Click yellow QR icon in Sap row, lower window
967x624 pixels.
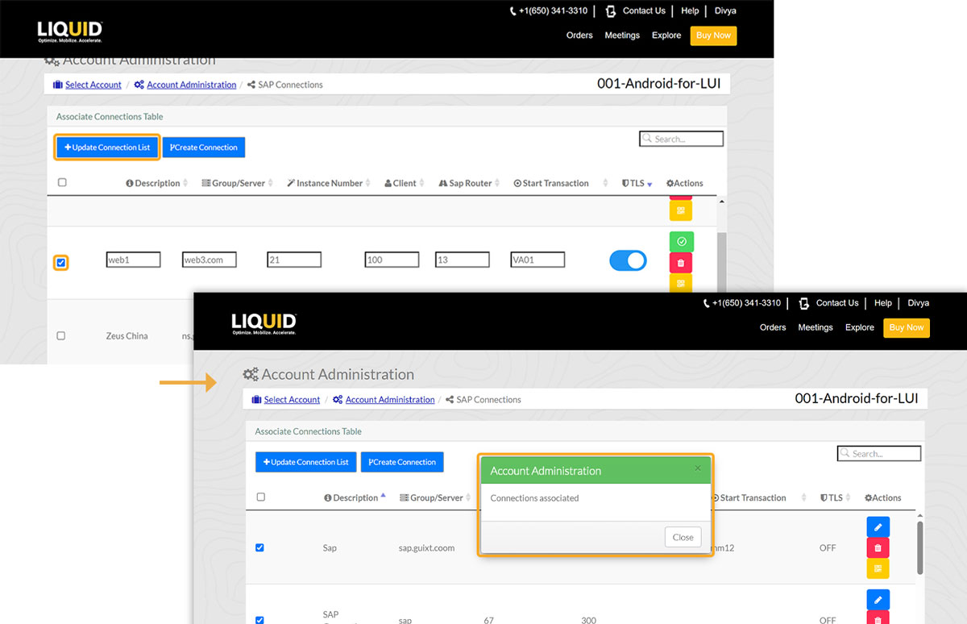click(x=878, y=568)
